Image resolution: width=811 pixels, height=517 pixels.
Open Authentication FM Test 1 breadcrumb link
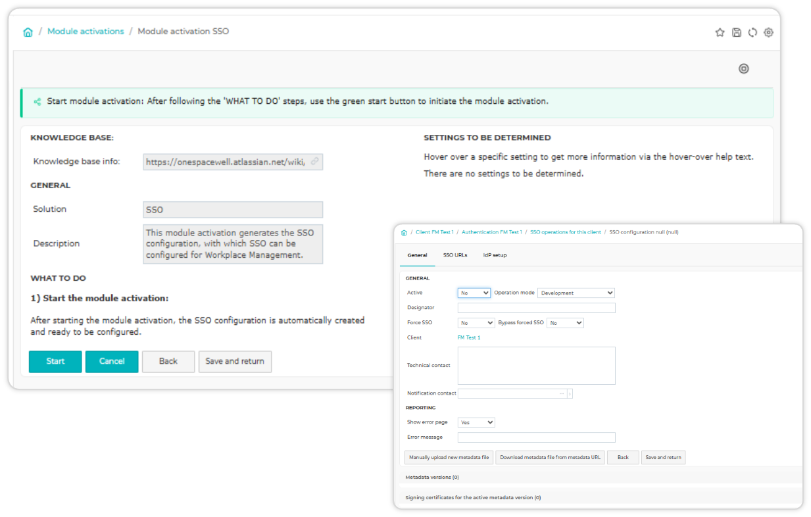point(492,232)
